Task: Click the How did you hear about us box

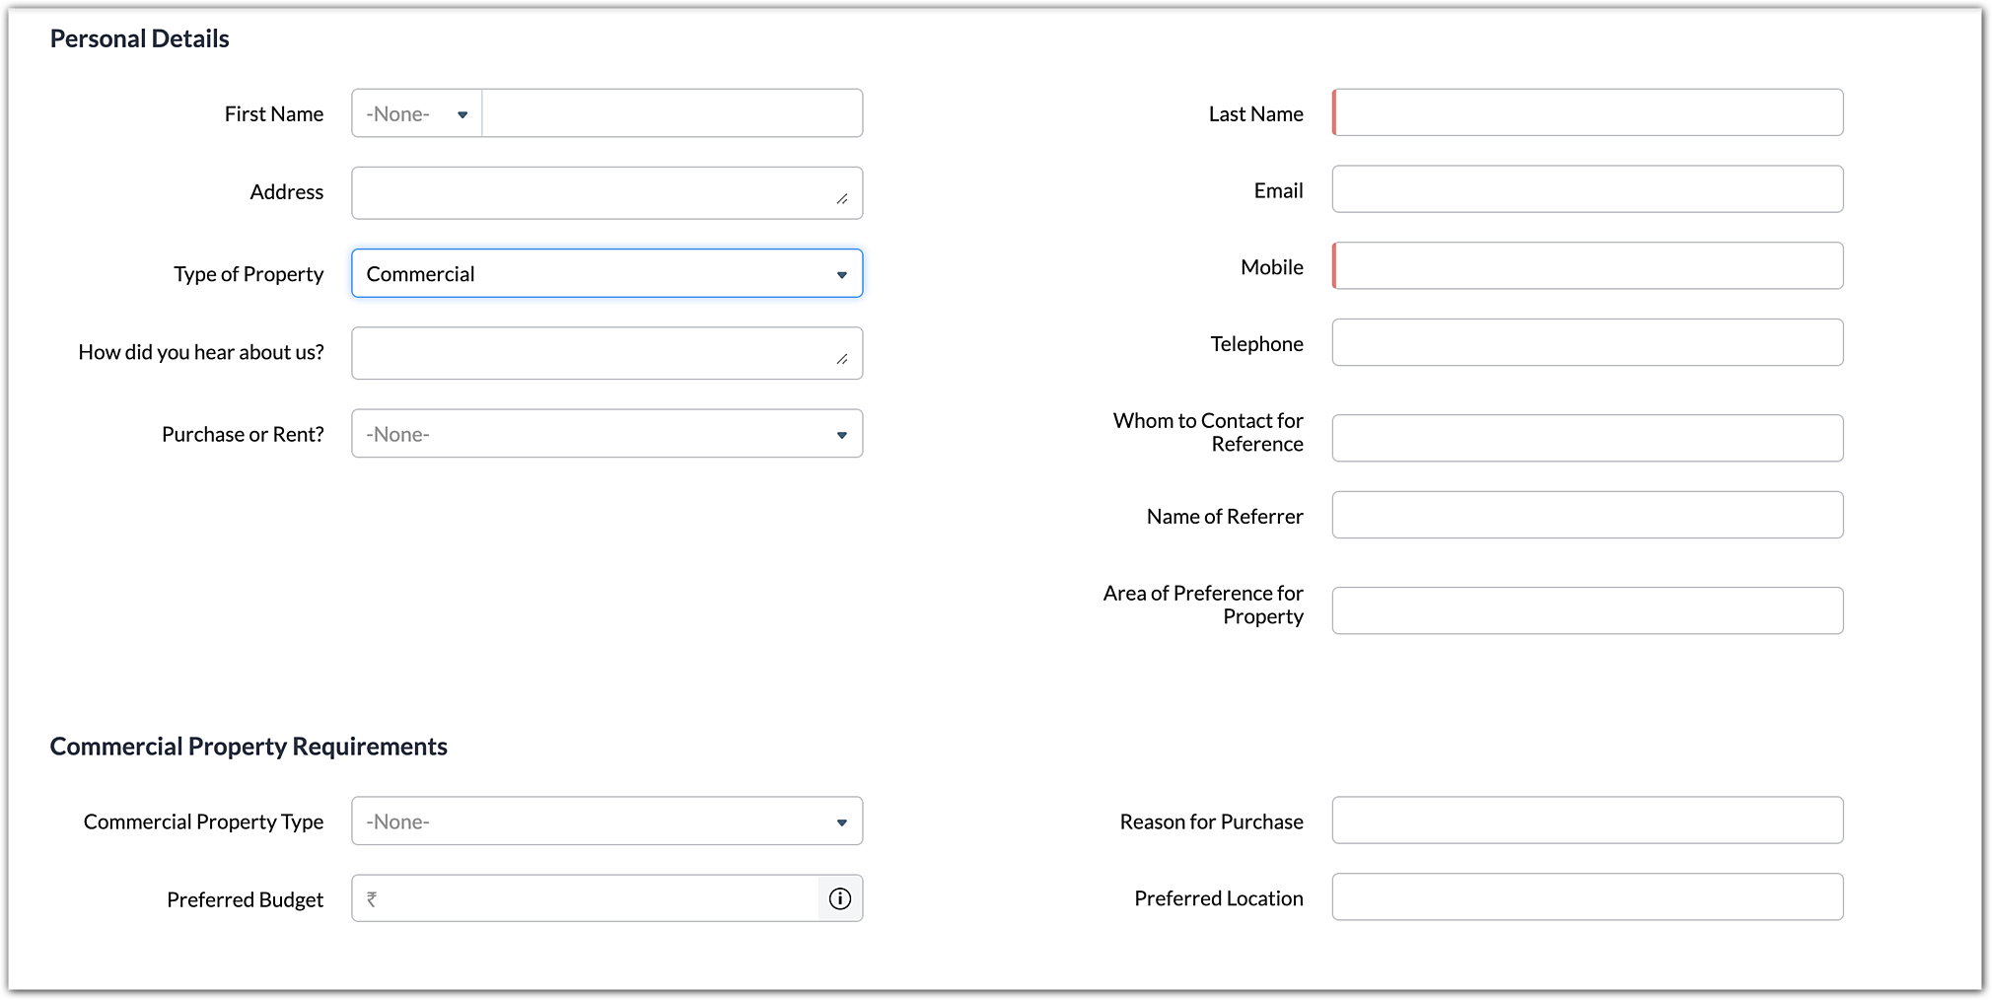Action: tap(592, 353)
